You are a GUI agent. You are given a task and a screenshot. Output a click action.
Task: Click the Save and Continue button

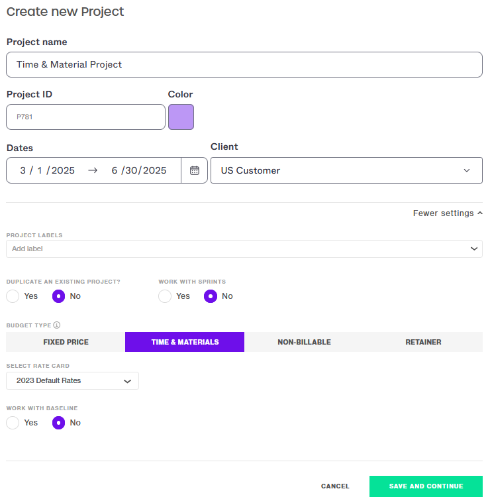(x=426, y=486)
